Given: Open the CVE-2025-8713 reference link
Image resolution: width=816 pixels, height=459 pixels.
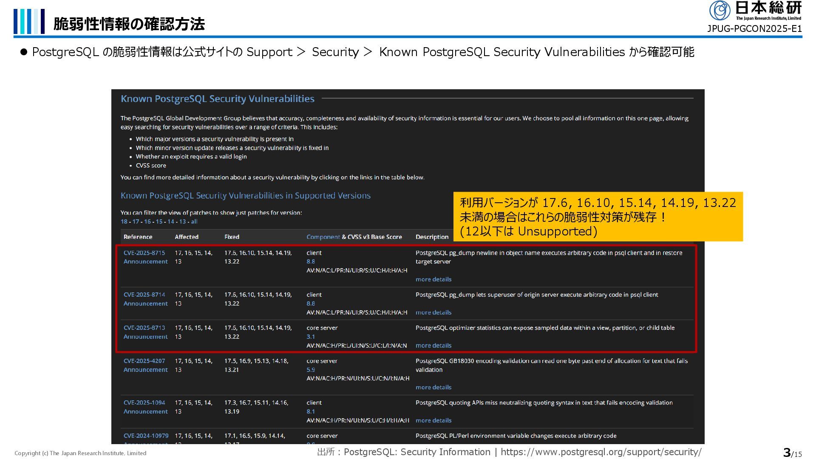Looking at the screenshot, I should tap(144, 328).
